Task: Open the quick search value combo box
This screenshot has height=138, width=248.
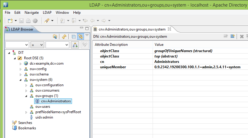Action: coord(57,45)
